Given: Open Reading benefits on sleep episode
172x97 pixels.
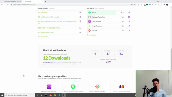Looking at the screenshot, I should point(57,22).
